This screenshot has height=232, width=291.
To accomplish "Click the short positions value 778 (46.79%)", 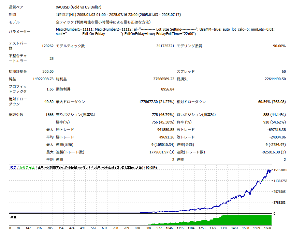I will [x=163, y=115].
